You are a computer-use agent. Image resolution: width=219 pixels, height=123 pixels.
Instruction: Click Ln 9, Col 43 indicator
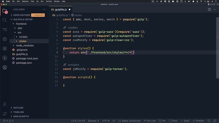78,121
